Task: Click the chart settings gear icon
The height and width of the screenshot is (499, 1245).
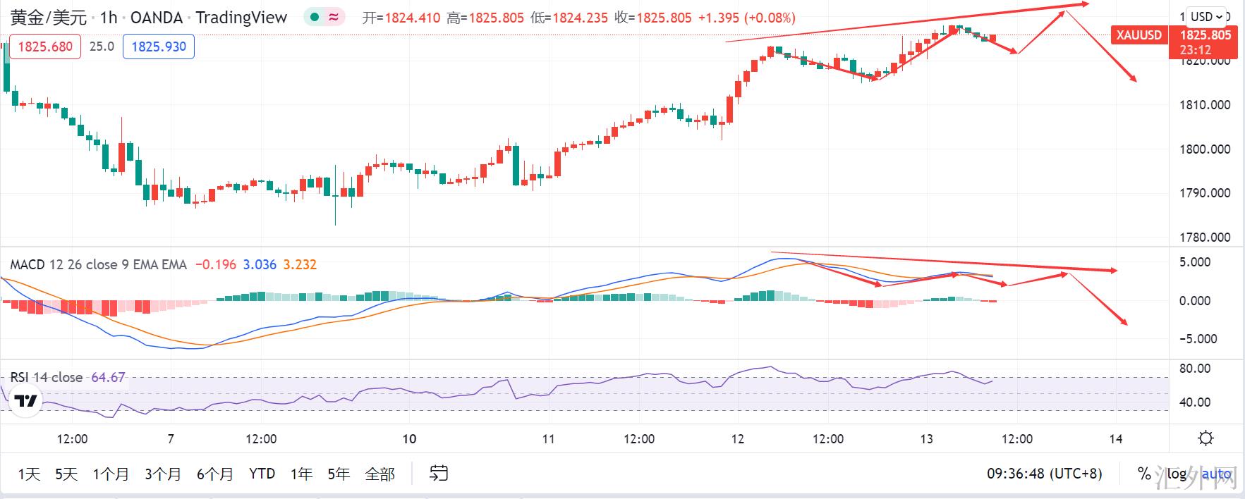Action: click(1205, 438)
